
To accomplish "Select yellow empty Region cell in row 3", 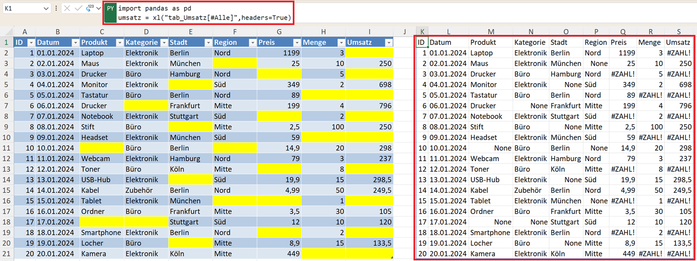I will 234,64.
